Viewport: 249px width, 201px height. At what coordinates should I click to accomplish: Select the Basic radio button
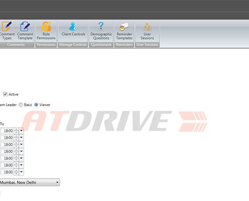click(21, 105)
